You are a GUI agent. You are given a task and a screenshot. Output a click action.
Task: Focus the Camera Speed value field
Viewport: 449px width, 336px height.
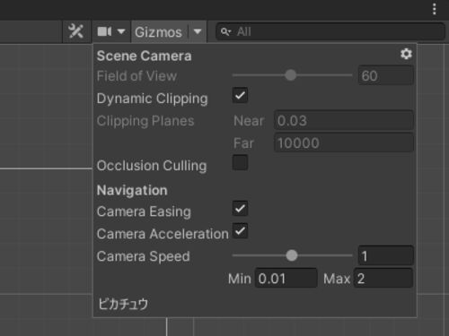pyautogui.click(x=386, y=255)
